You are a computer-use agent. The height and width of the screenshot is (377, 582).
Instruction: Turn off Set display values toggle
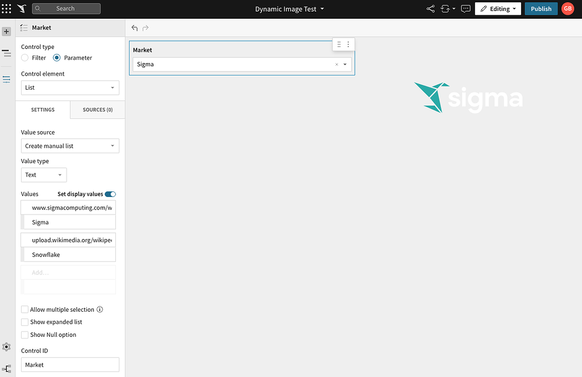tap(111, 194)
